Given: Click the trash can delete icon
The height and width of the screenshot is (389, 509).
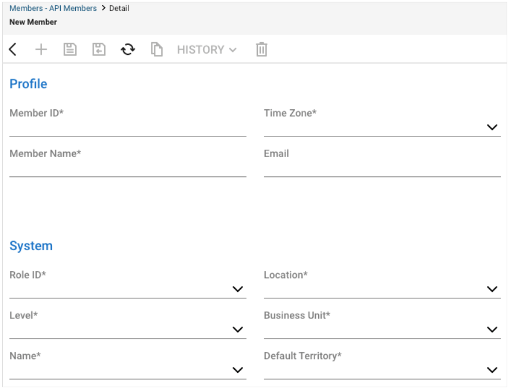Looking at the screenshot, I should 261,50.
